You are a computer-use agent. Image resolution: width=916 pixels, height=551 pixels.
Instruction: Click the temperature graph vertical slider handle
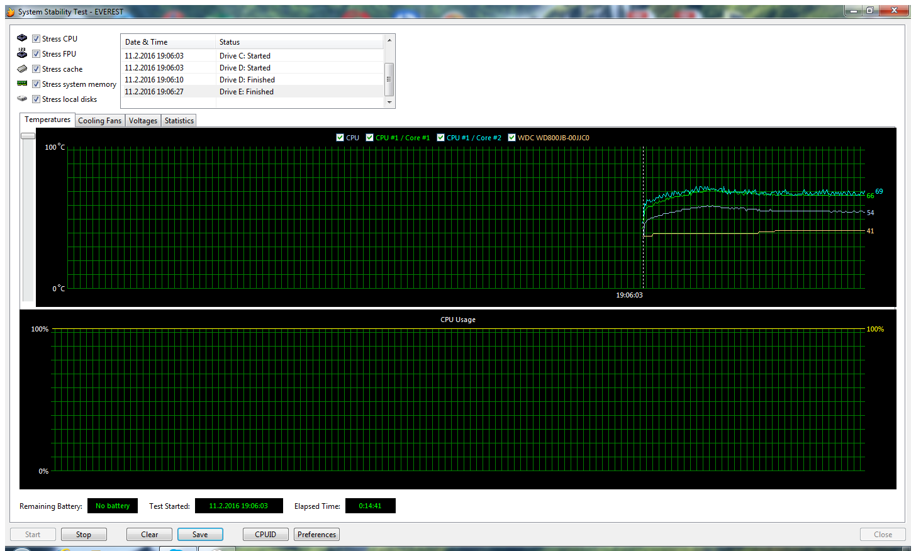tap(28, 136)
